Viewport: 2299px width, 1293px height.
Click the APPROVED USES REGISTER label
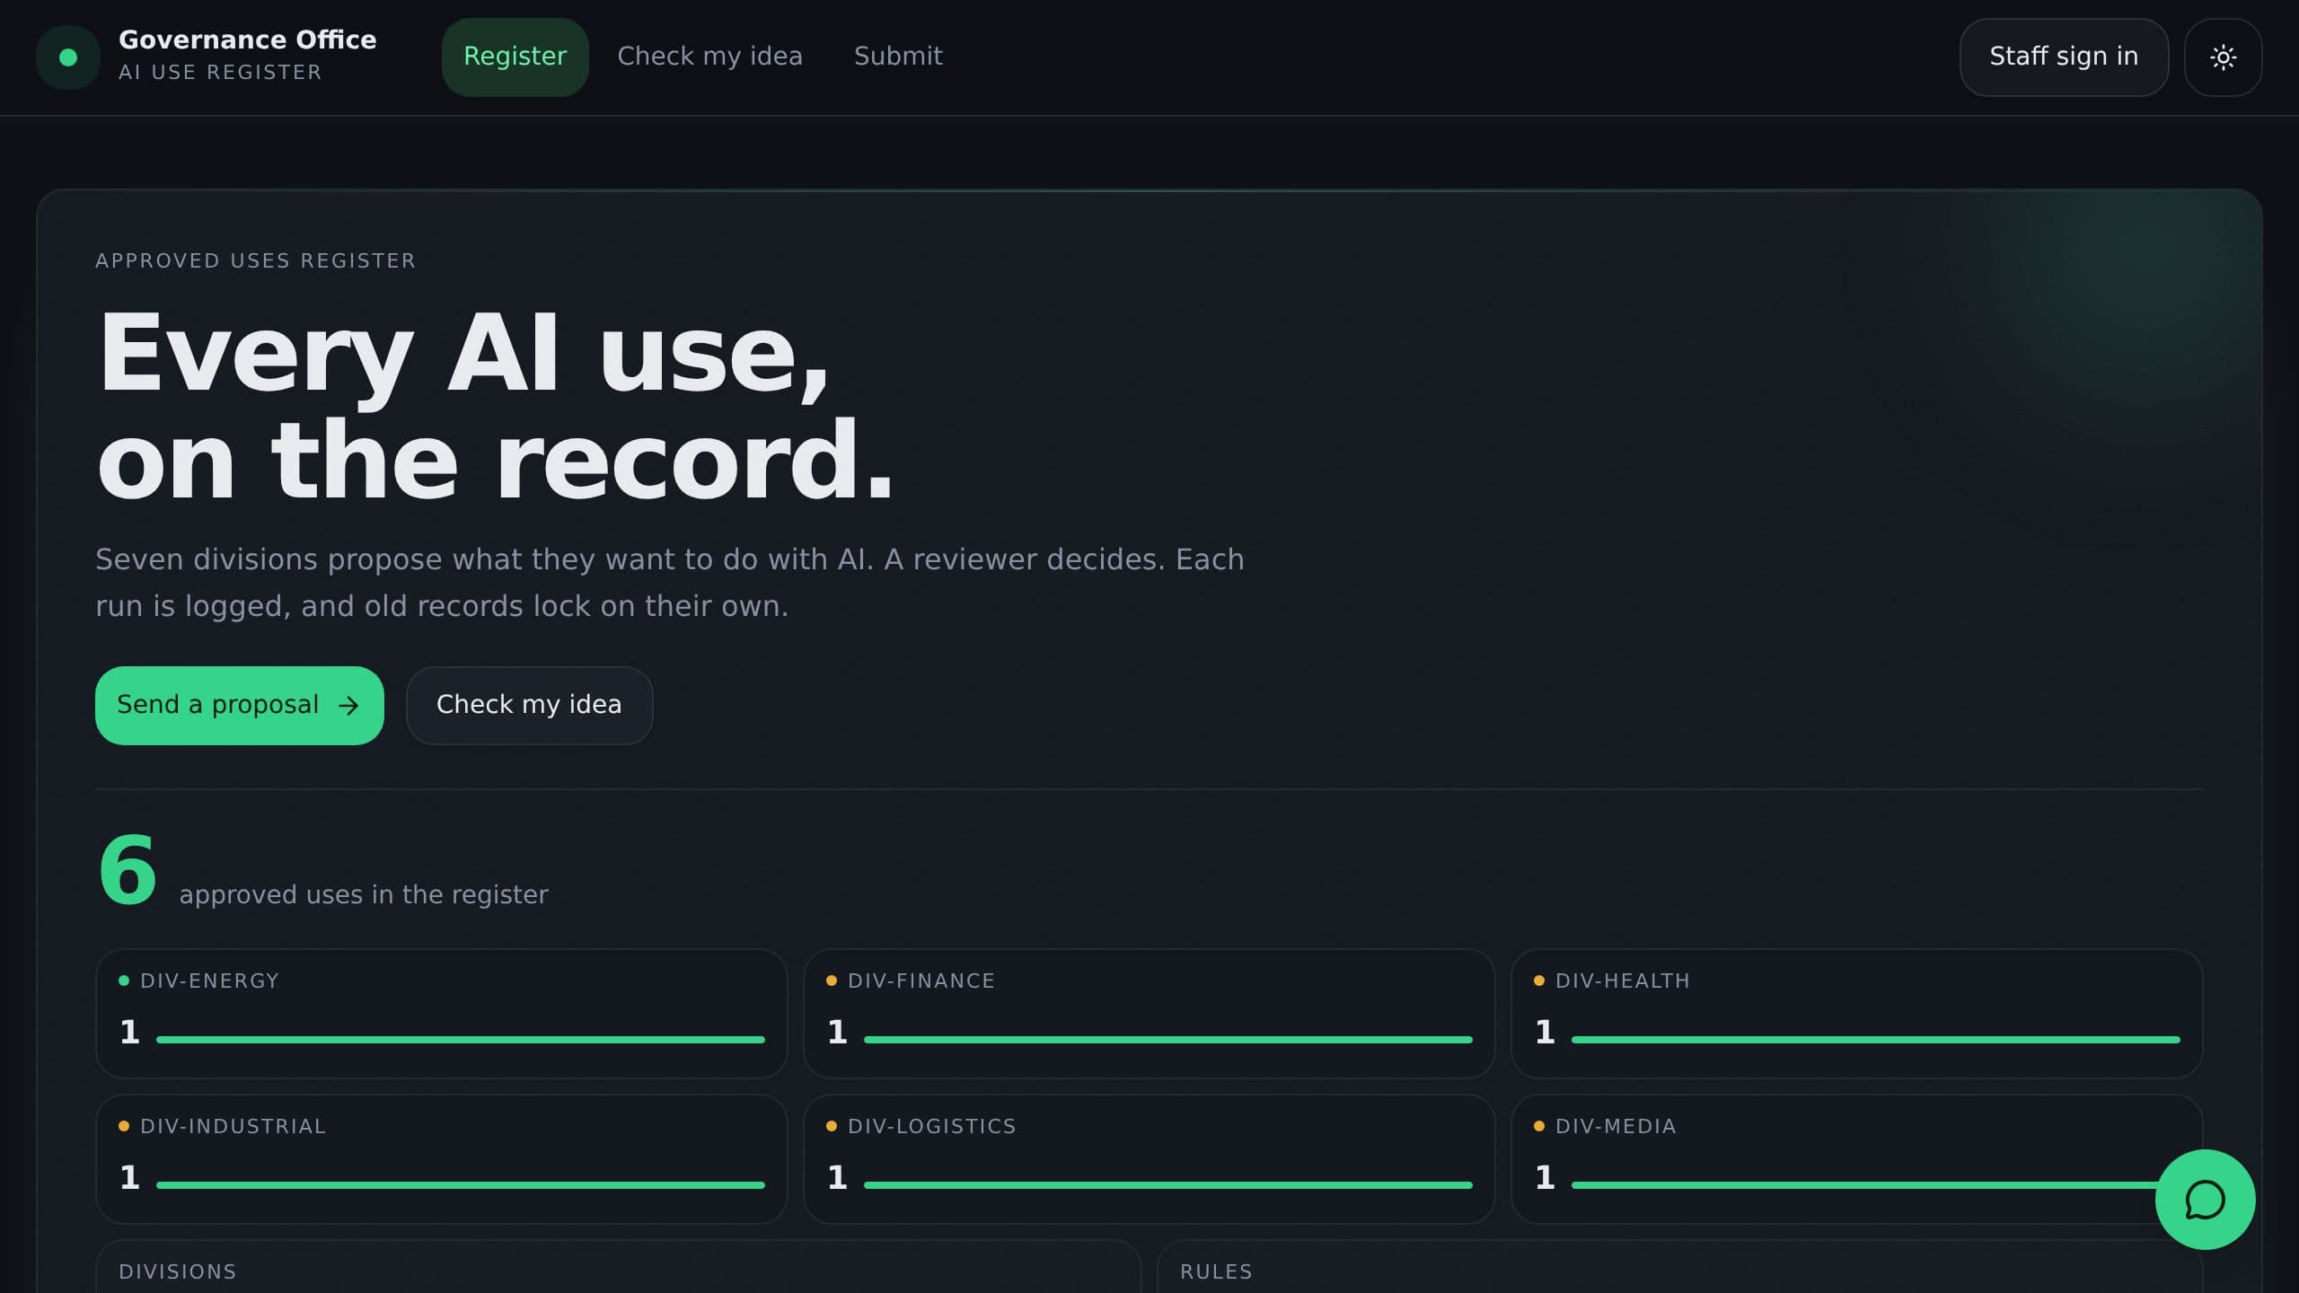coord(256,260)
